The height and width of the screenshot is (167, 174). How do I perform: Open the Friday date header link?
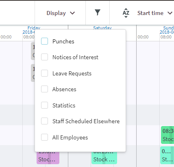click(x=34, y=28)
